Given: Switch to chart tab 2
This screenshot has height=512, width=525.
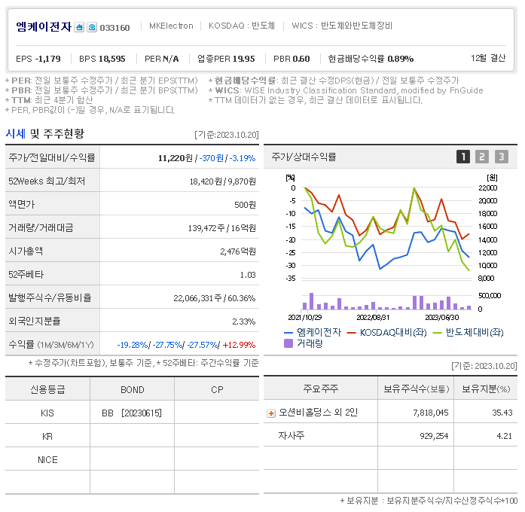Looking at the screenshot, I should (x=482, y=157).
